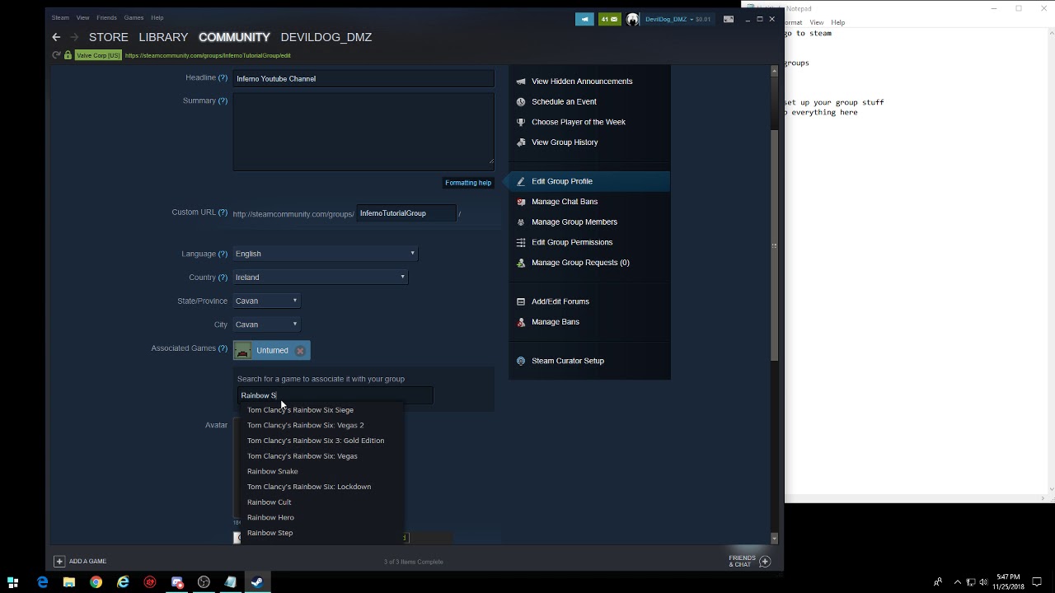This screenshot has height=593, width=1055.
Task: Open the DevilDog_DMZ account dropdown
Action: click(671, 19)
